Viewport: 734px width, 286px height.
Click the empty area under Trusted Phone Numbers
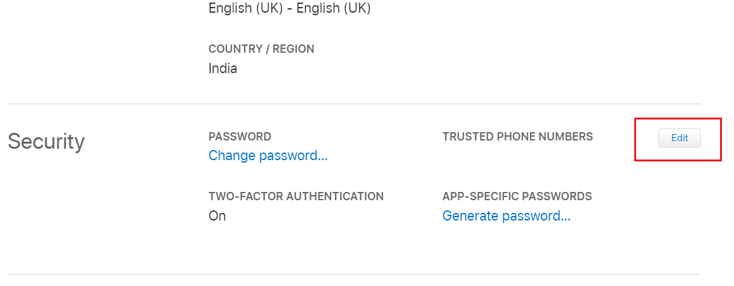tap(517, 161)
